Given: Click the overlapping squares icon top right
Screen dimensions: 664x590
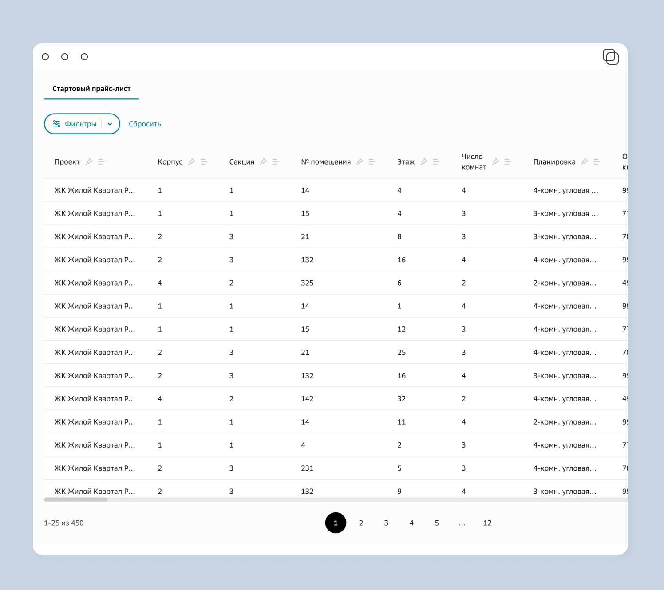Looking at the screenshot, I should tap(611, 57).
